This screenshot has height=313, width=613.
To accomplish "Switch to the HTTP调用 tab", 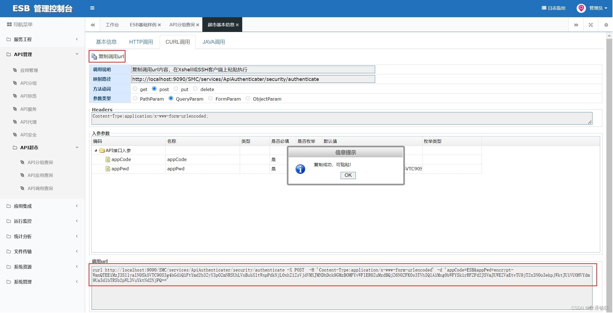I will click(x=141, y=42).
